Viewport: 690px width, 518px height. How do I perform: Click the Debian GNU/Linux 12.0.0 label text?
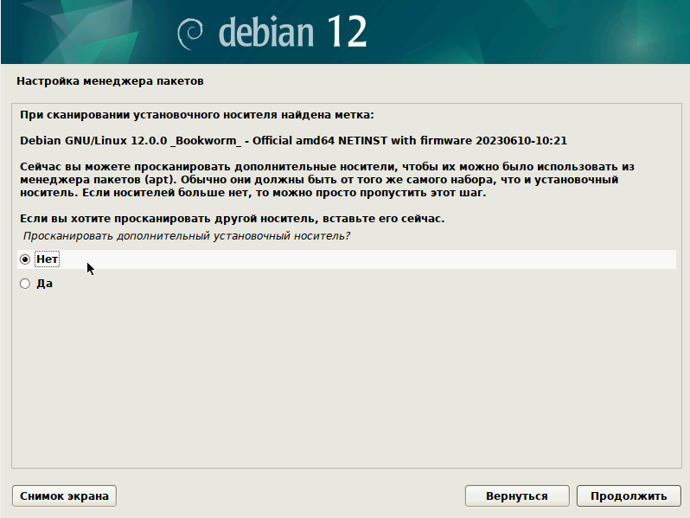tap(293, 141)
